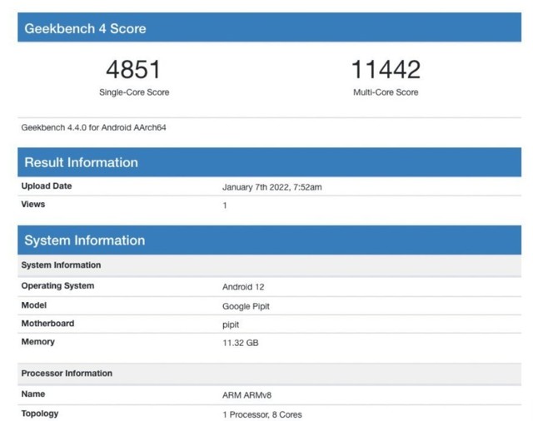The image size is (533, 421).
Task: Select the single-core score value 4851
Action: (x=133, y=70)
